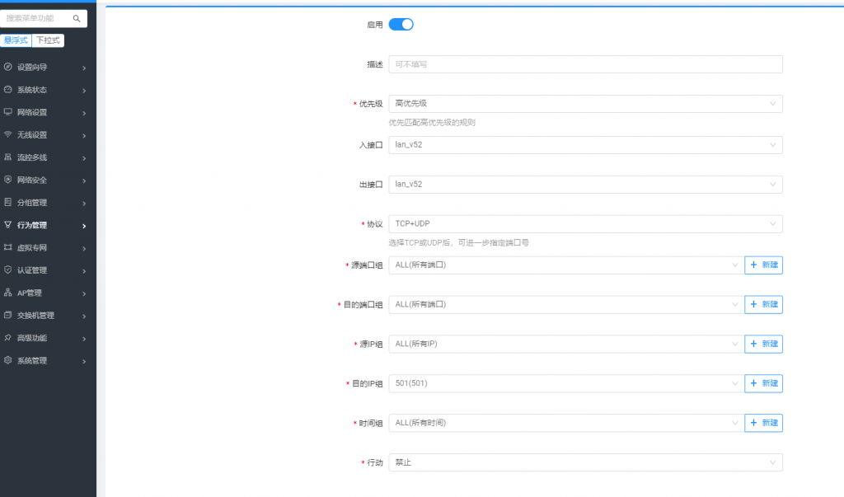This screenshot has height=497, width=844.
Task: Click the 设置向导 compass icon
Action: tap(7, 67)
